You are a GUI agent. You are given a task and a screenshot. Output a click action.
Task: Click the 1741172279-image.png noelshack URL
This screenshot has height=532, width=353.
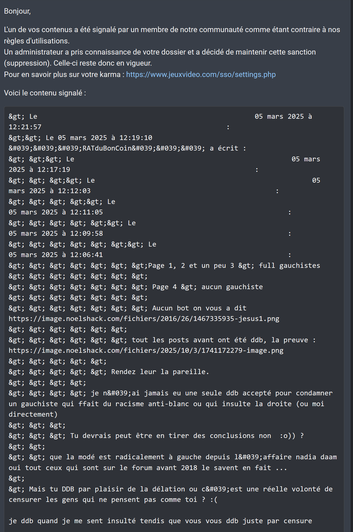coord(146,351)
